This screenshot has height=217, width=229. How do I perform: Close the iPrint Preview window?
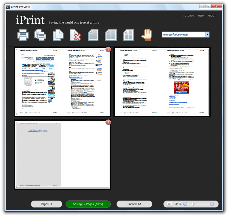(217, 6)
